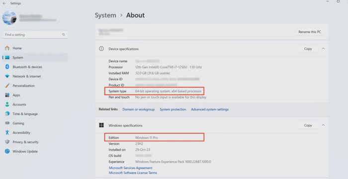348x179 pixels.
Task: Open Microsoft Software License Terms link
Action: (x=133, y=173)
